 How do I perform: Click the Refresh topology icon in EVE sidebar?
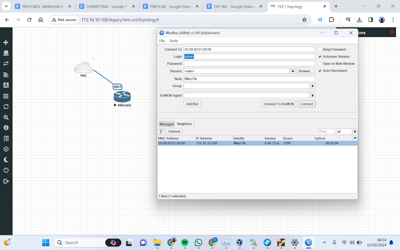[x=6, y=107]
